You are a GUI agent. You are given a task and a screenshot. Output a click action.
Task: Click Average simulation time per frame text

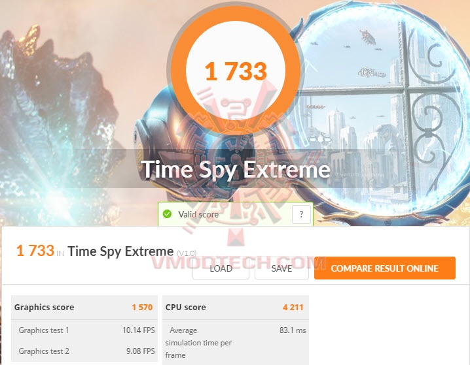point(198,343)
